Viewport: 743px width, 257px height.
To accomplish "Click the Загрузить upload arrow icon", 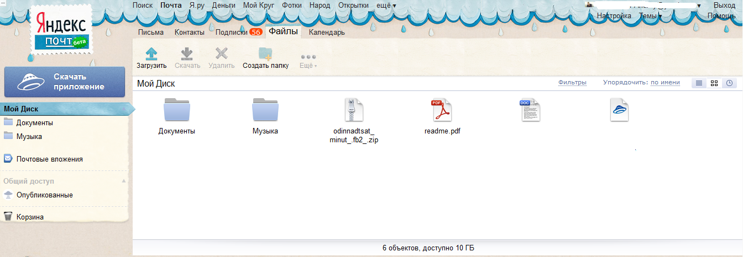I will tap(151, 53).
